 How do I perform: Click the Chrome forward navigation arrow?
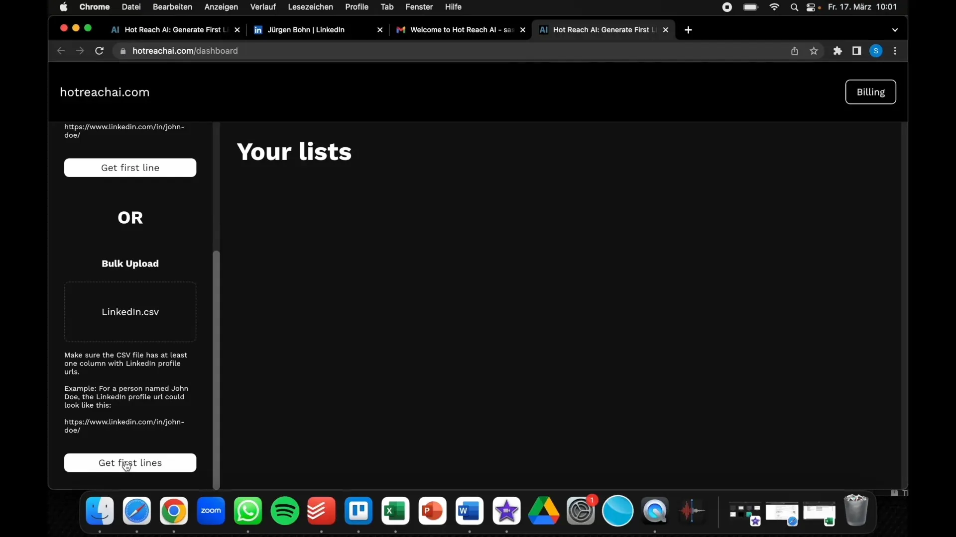(x=80, y=51)
